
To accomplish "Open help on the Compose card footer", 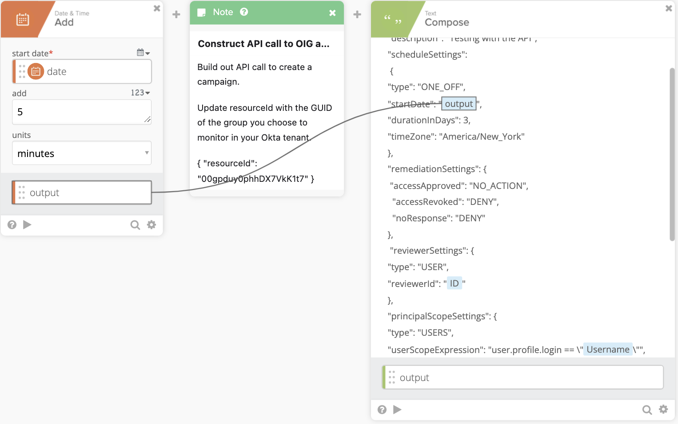I will pyautogui.click(x=382, y=409).
